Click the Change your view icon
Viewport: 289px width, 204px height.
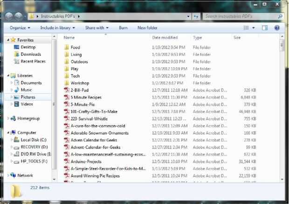click(x=246, y=28)
